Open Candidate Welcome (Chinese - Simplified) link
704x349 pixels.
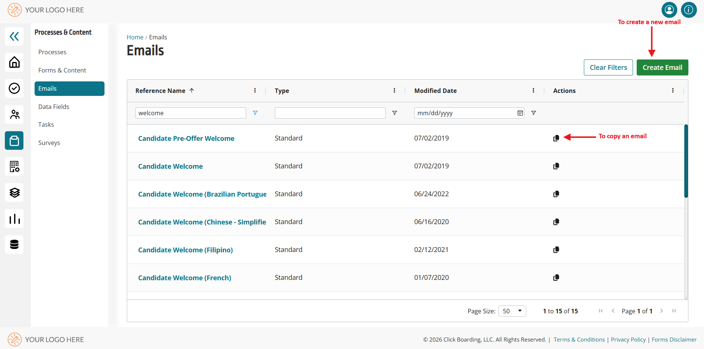(x=202, y=222)
